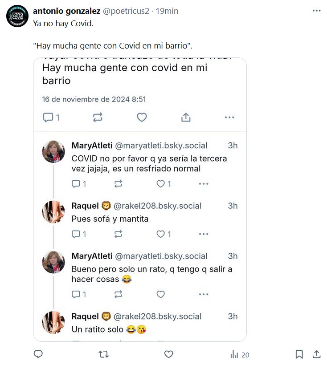
Task: Open the three-dot menu on 'Pues sofá y mantita' reply
Action: click(x=204, y=234)
